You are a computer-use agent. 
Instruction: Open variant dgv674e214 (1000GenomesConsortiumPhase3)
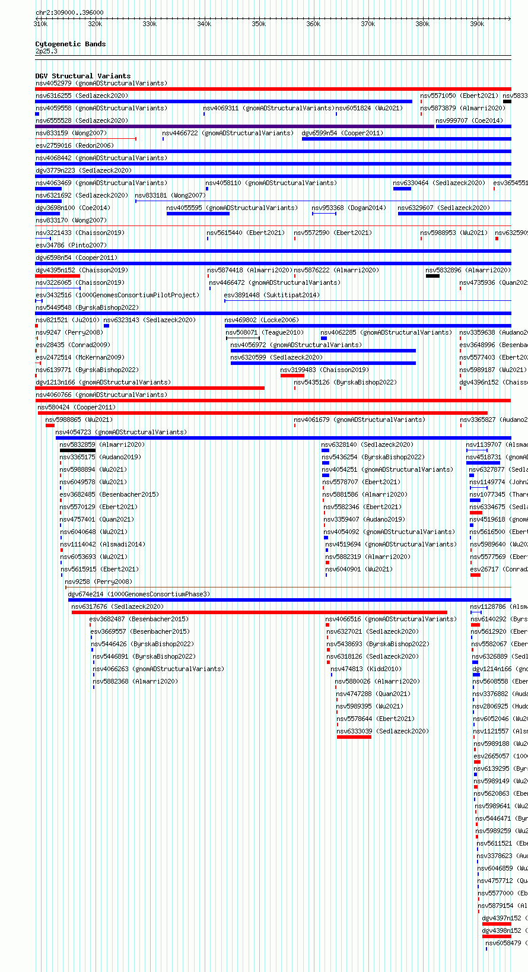click(139, 594)
